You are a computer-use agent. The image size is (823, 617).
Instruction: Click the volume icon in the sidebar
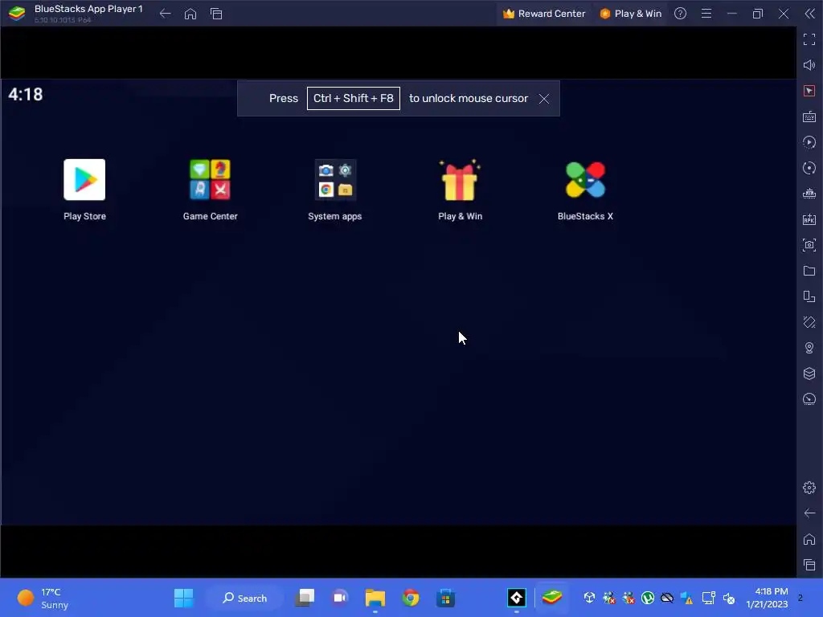pos(809,65)
